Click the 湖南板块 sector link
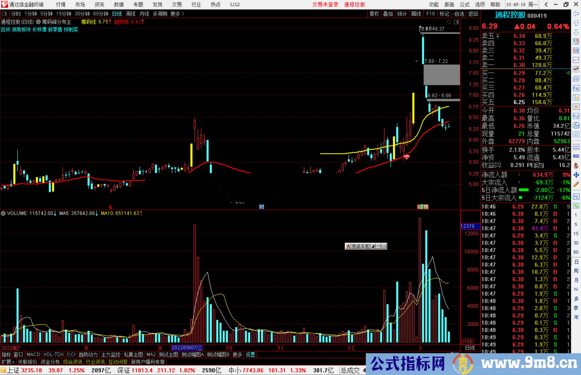The image size is (581, 375). [21, 30]
